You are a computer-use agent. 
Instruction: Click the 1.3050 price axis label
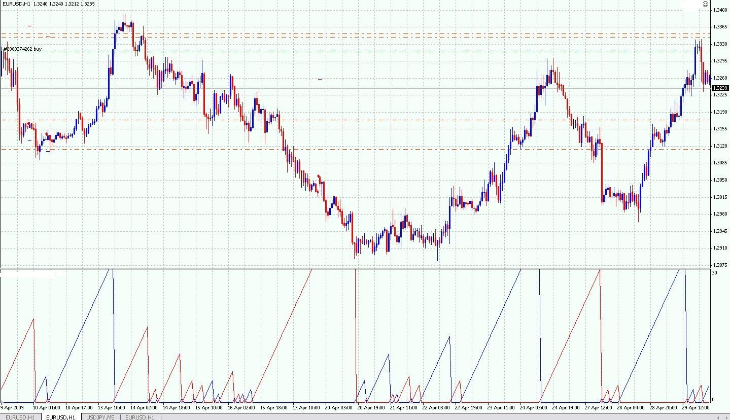tap(720, 180)
